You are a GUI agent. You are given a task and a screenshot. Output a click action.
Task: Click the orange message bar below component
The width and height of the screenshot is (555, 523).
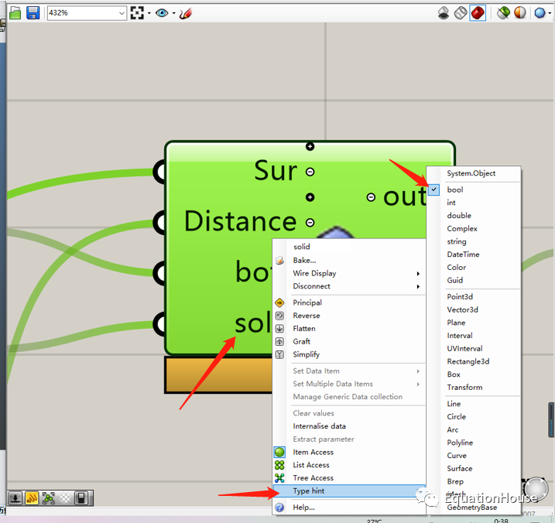[219, 374]
